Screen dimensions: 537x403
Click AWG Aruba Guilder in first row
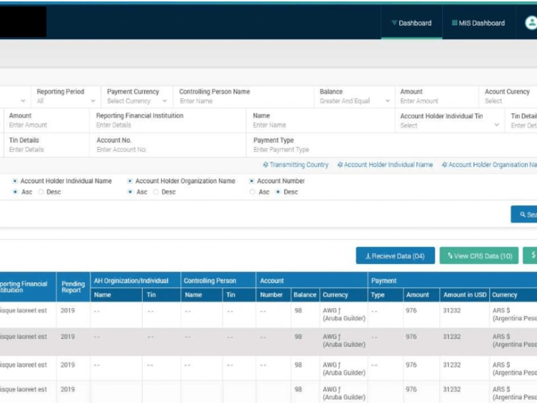pos(344,314)
